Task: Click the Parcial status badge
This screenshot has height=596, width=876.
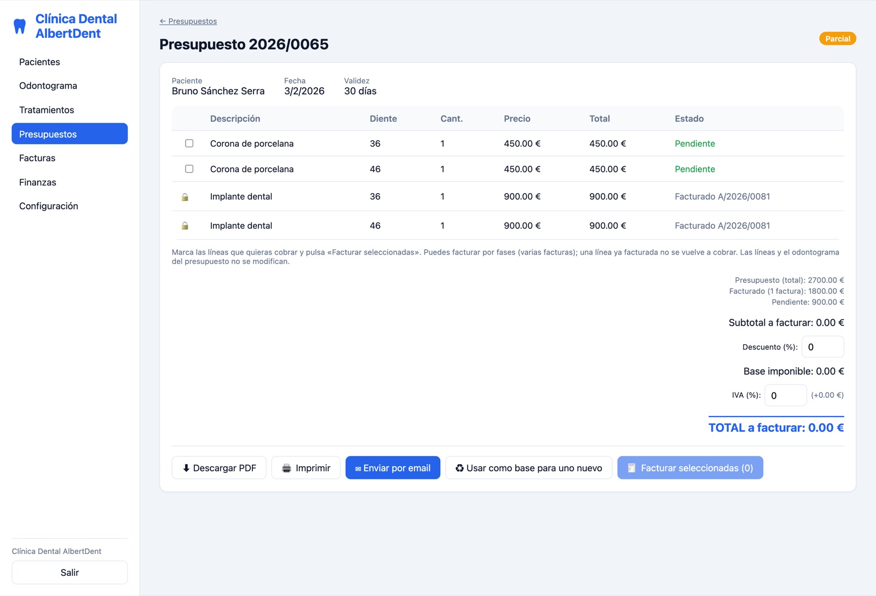Action: coord(837,39)
